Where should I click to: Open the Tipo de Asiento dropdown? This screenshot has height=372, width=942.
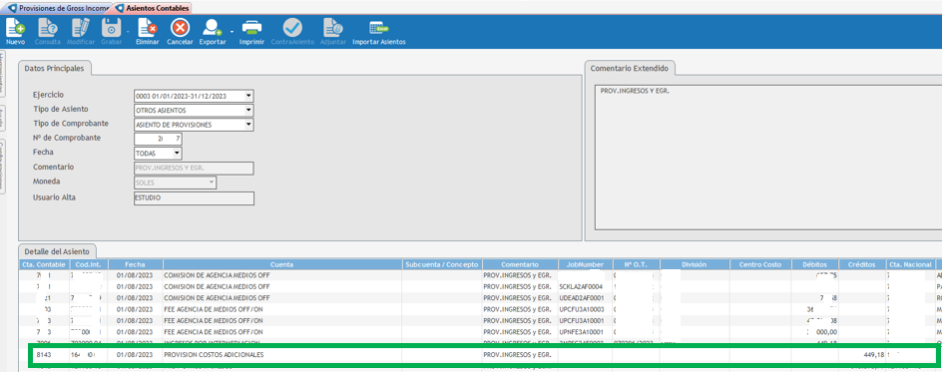[x=248, y=111]
